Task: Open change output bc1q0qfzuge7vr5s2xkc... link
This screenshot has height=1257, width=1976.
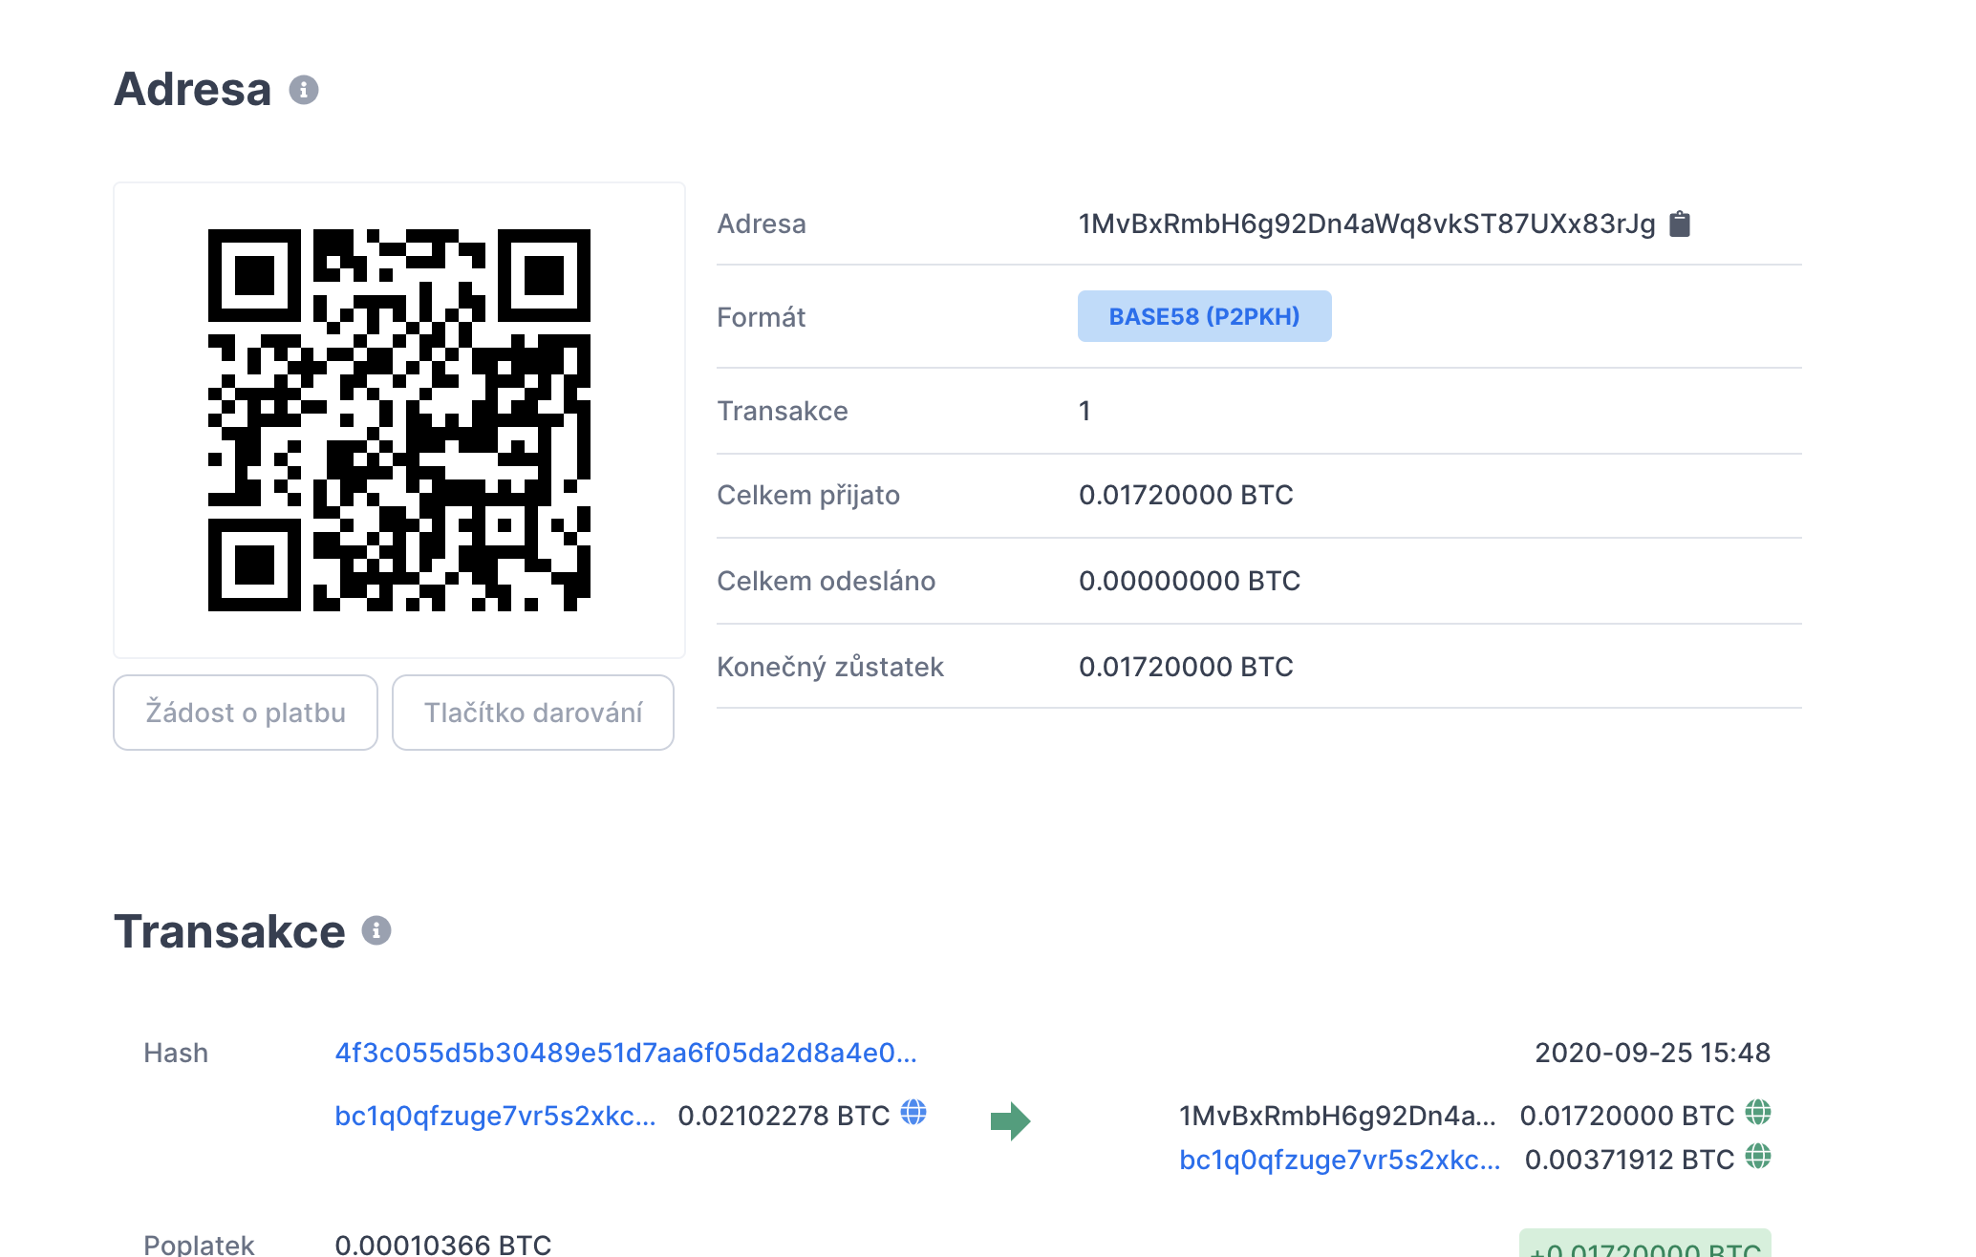Action: (x=1340, y=1160)
